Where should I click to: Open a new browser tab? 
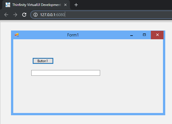tap(76, 5)
